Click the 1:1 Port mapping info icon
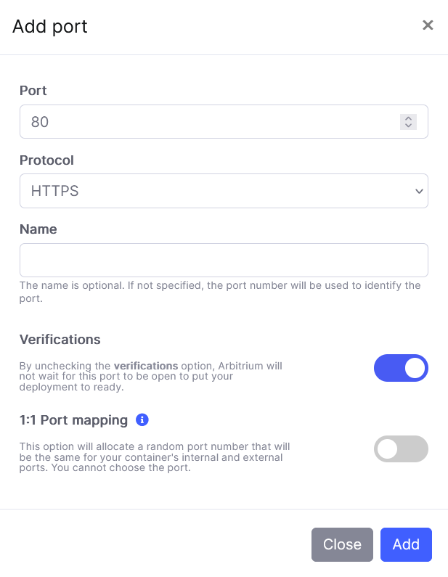This screenshot has height=577, width=448. click(x=142, y=420)
